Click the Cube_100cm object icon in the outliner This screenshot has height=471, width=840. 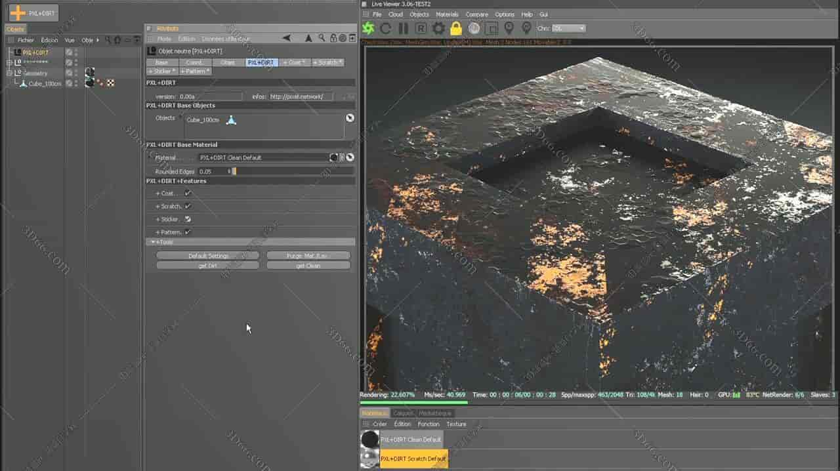click(22, 83)
